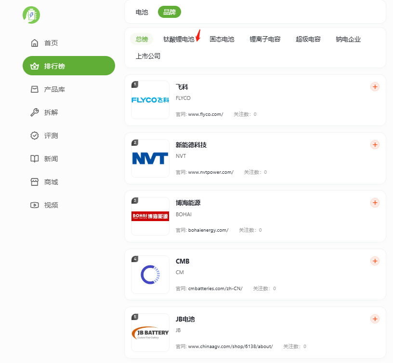Open 拆解 in the sidebar

51,112
